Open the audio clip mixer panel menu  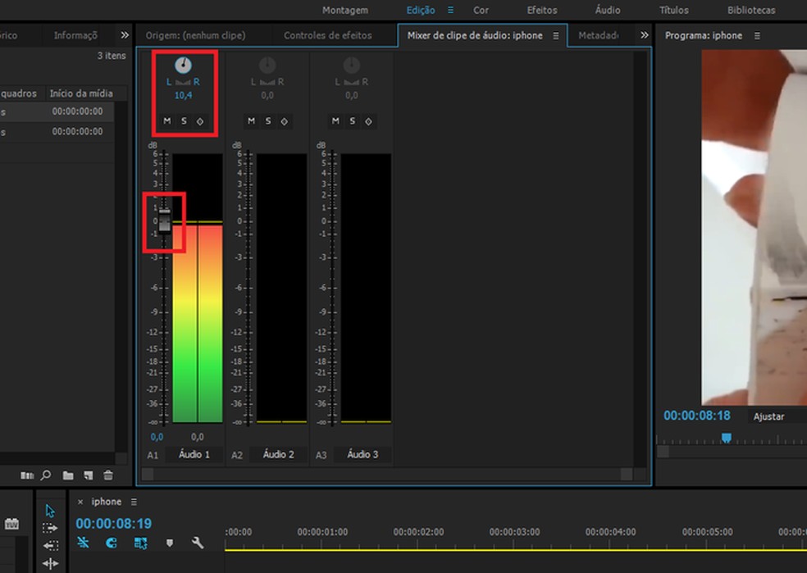[x=555, y=36]
